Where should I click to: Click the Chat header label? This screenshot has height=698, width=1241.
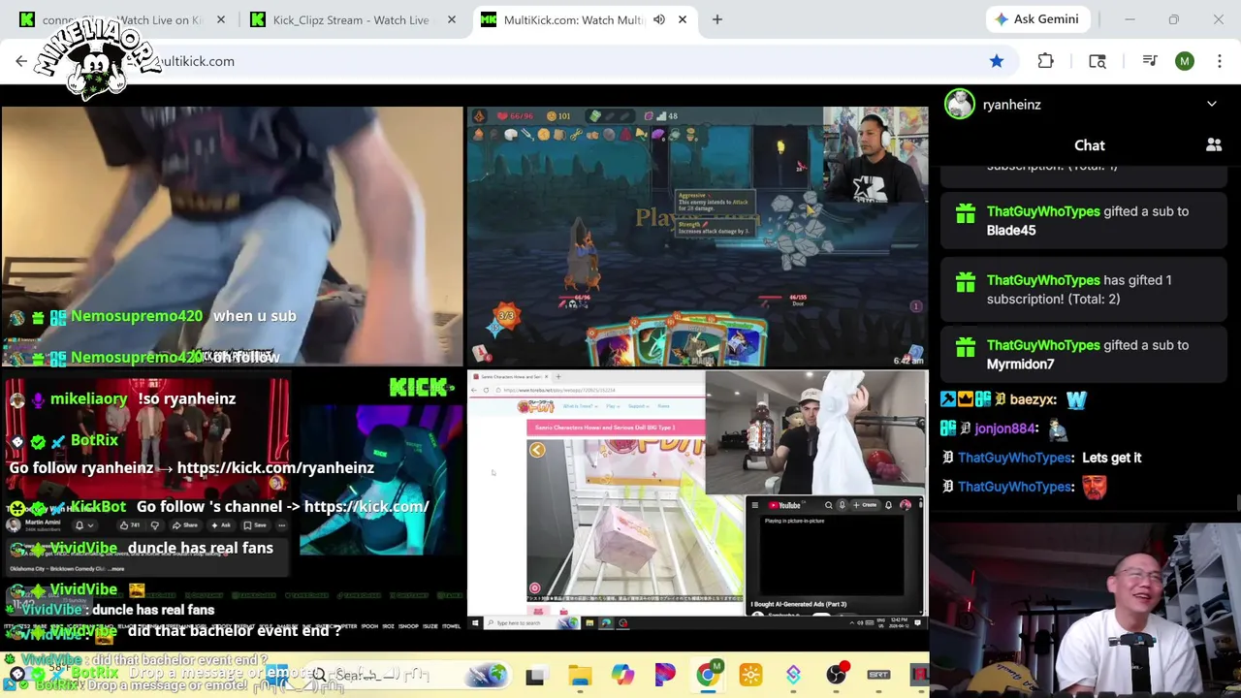click(x=1090, y=145)
